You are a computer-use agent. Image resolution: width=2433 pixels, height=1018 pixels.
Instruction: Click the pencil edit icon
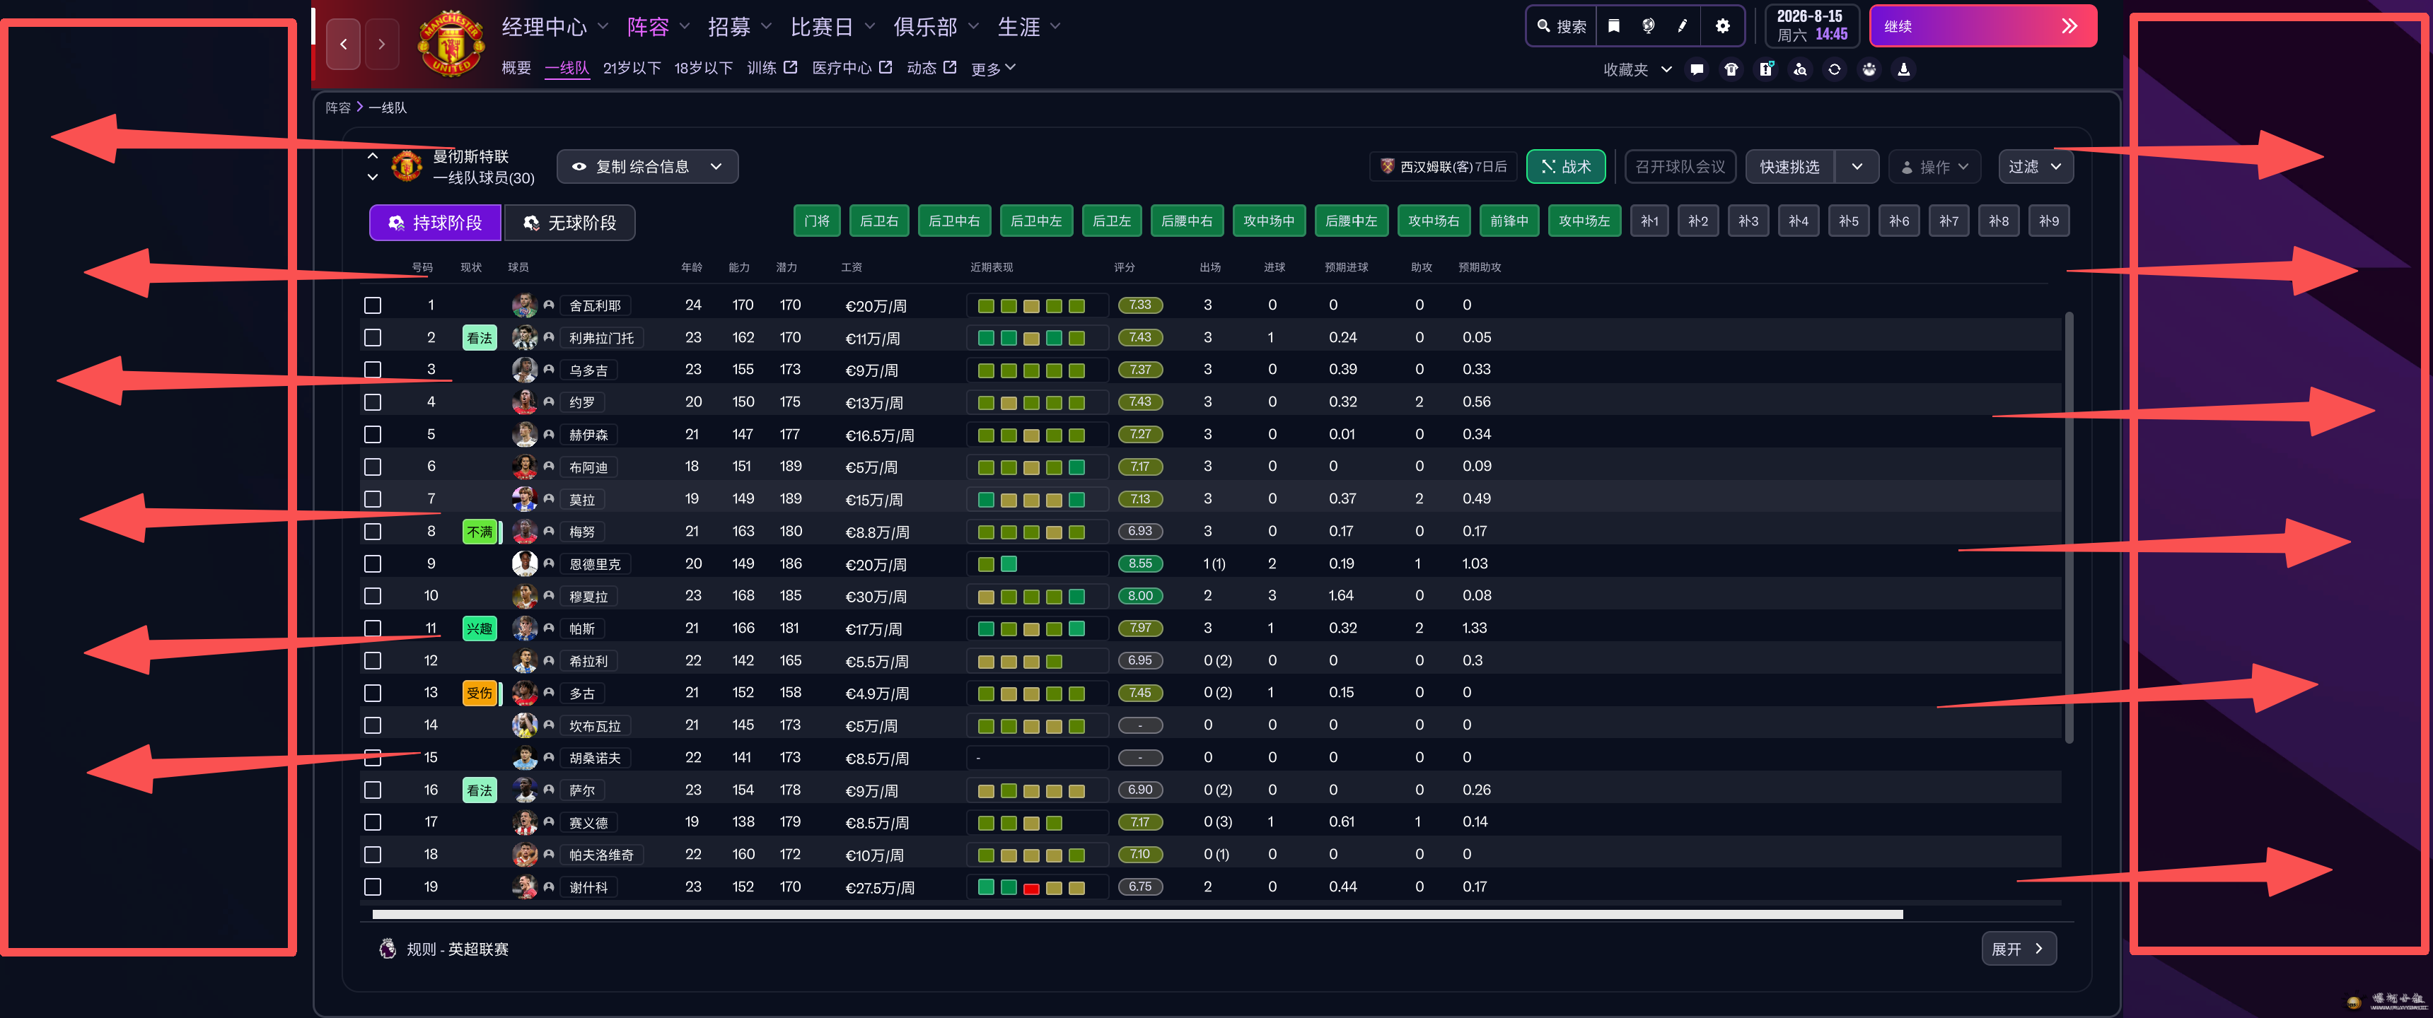(x=1682, y=26)
